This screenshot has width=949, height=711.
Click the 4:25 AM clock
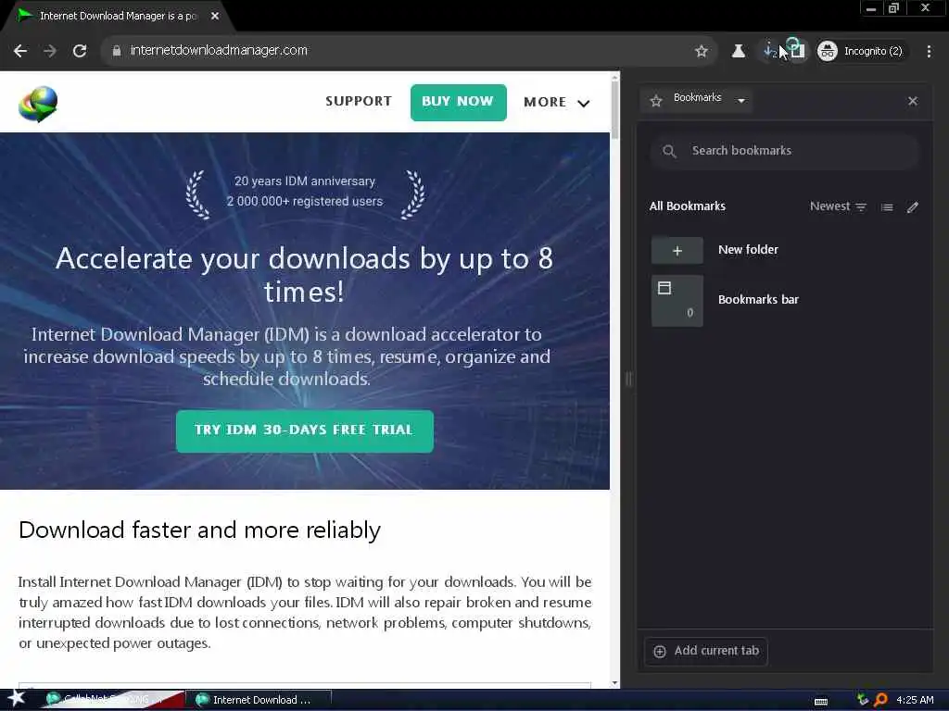915,700
